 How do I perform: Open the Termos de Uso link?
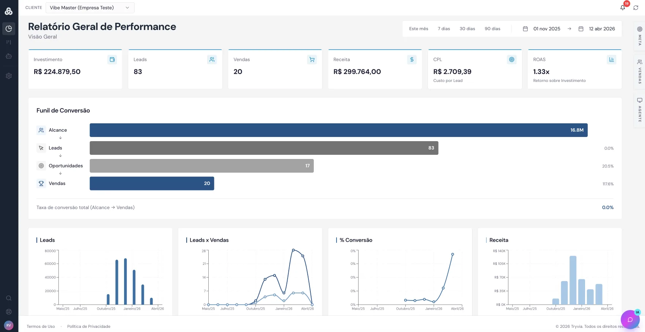point(41,326)
